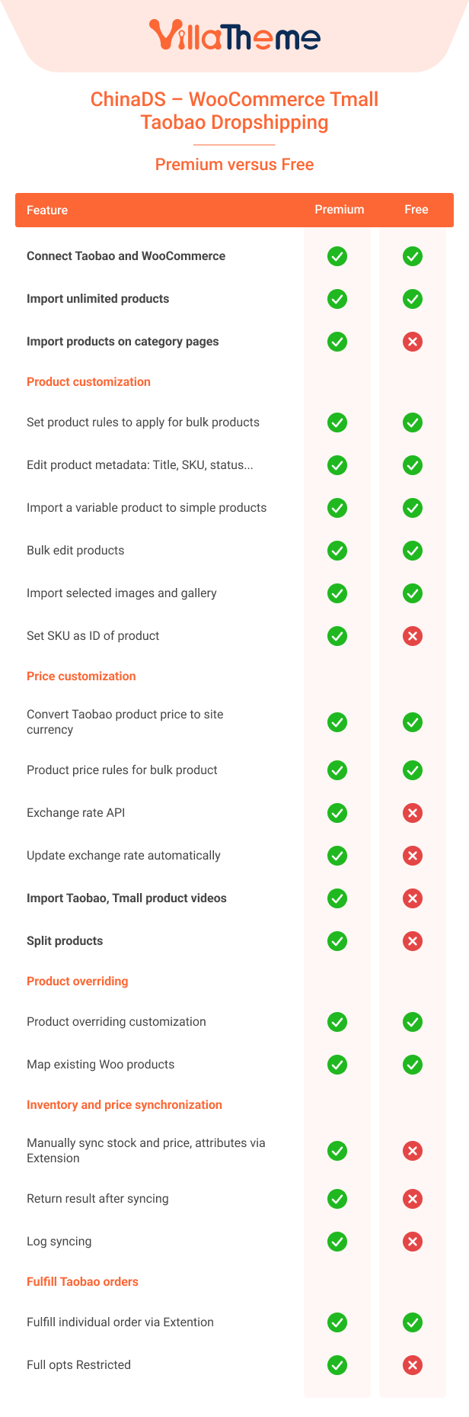This screenshot has width=469, height=1417.
Task: Click the Product customization section heading
Action: 88,382
